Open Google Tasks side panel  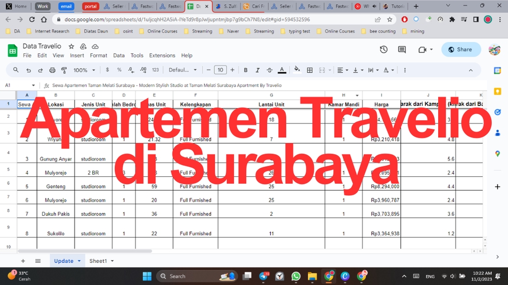click(497, 112)
